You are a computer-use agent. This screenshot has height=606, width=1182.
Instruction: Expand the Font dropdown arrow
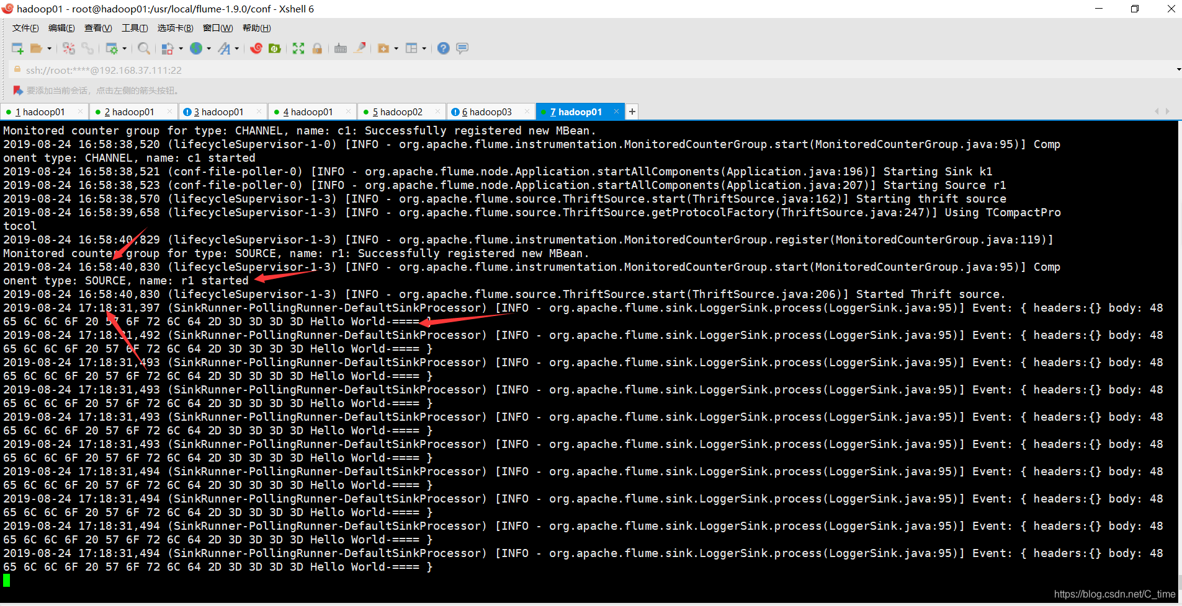point(237,48)
